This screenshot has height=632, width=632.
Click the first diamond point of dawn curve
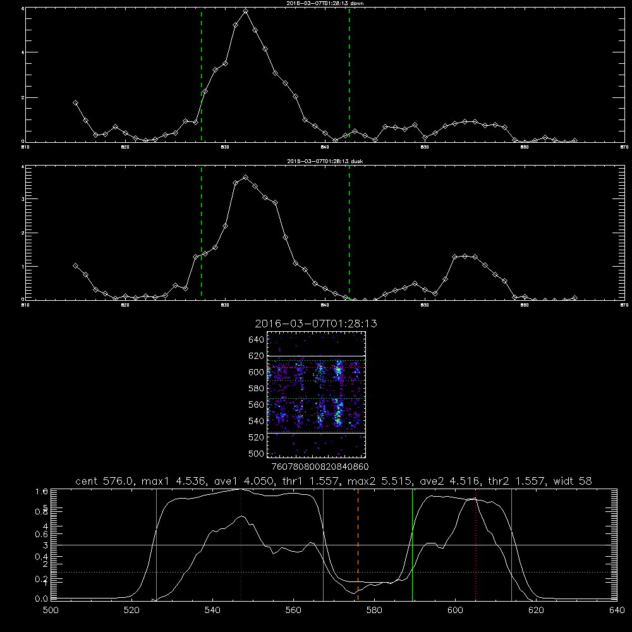click(75, 103)
